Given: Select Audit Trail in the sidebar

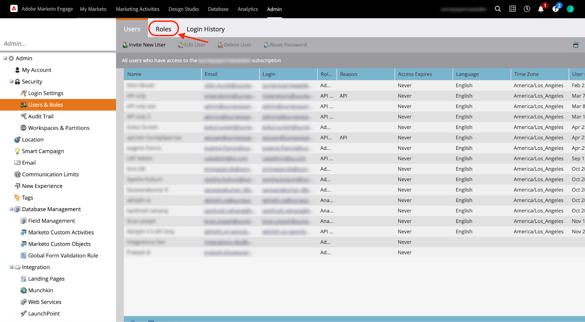Looking at the screenshot, I should point(41,116).
